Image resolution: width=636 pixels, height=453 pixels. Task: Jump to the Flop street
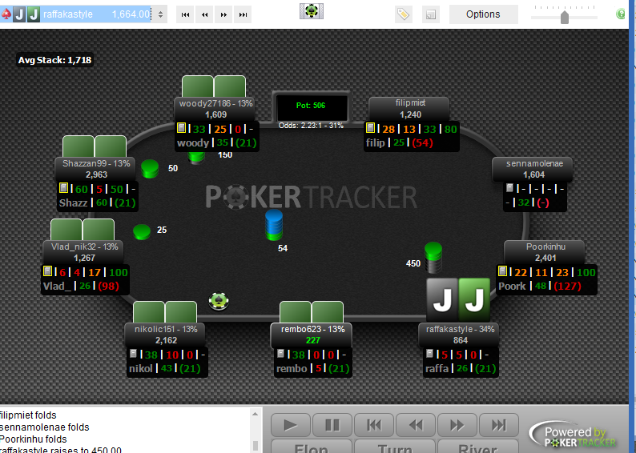click(x=311, y=446)
